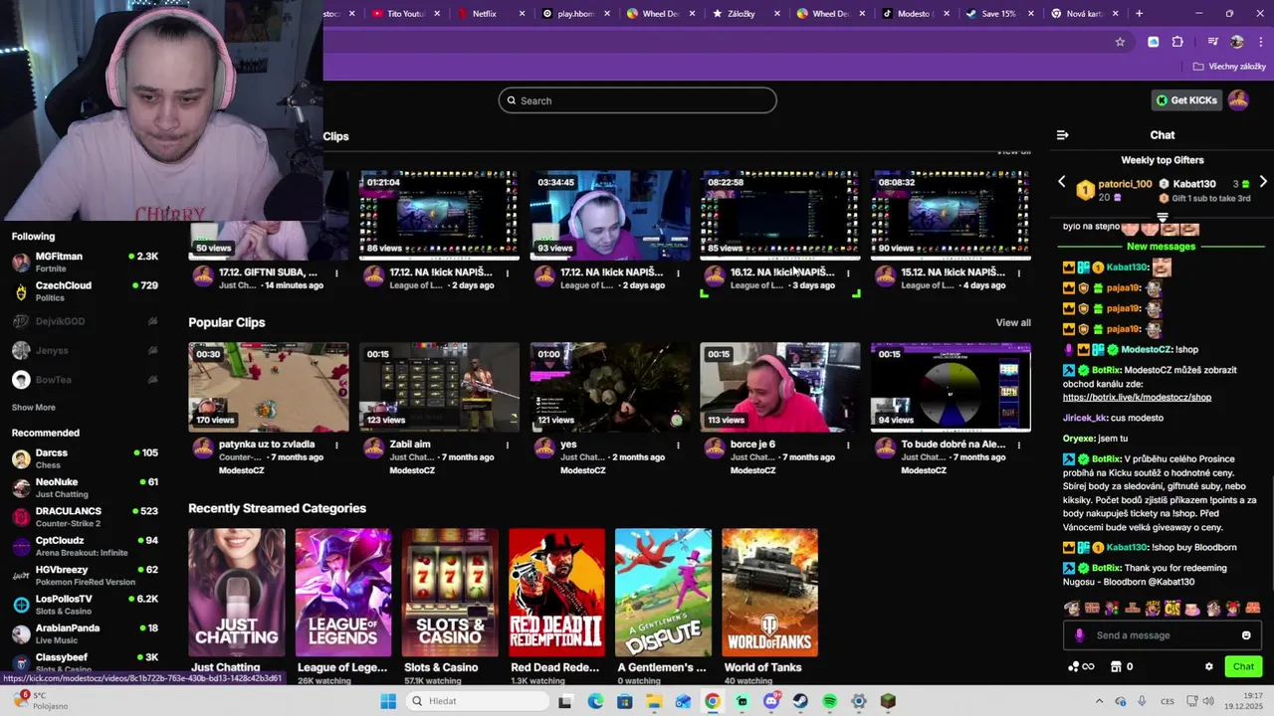Open options menu for the 'borce je 6' clip
1274x716 pixels.
pyautogui.click(x=848, y=446)
